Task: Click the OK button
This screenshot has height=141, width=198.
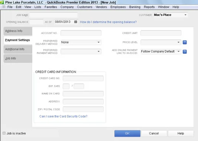Action: click(x=127, y=134)
